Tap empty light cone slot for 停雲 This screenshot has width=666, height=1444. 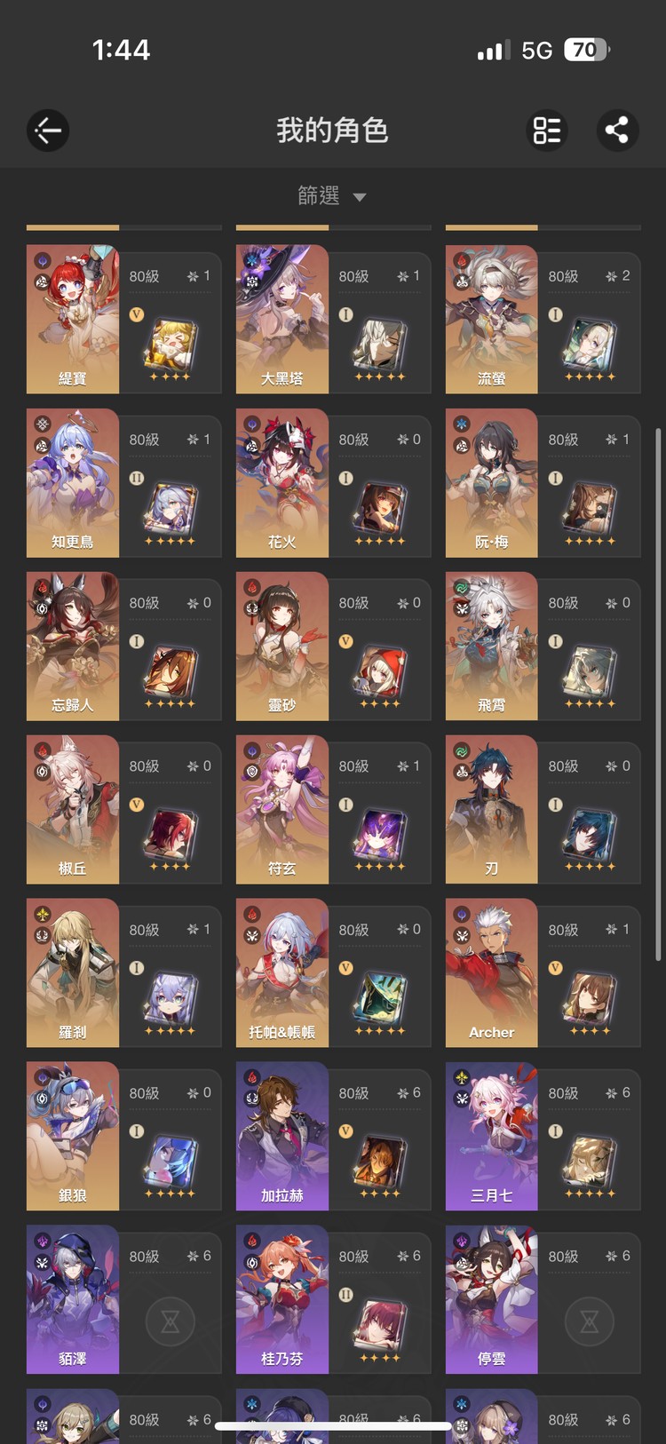590,1322
